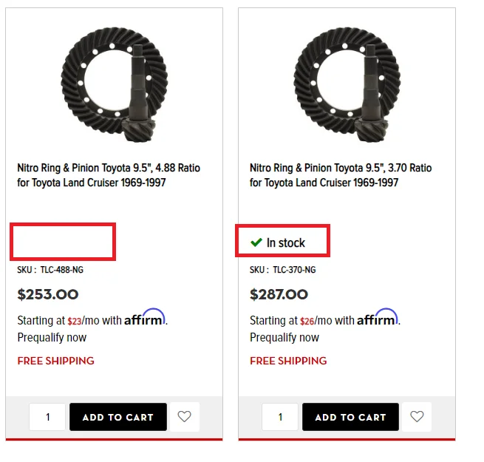Open the Nitro Ring & Pinion 3.70 Ratio title
The image size is (484, 462).
click(x=341, y=175)
